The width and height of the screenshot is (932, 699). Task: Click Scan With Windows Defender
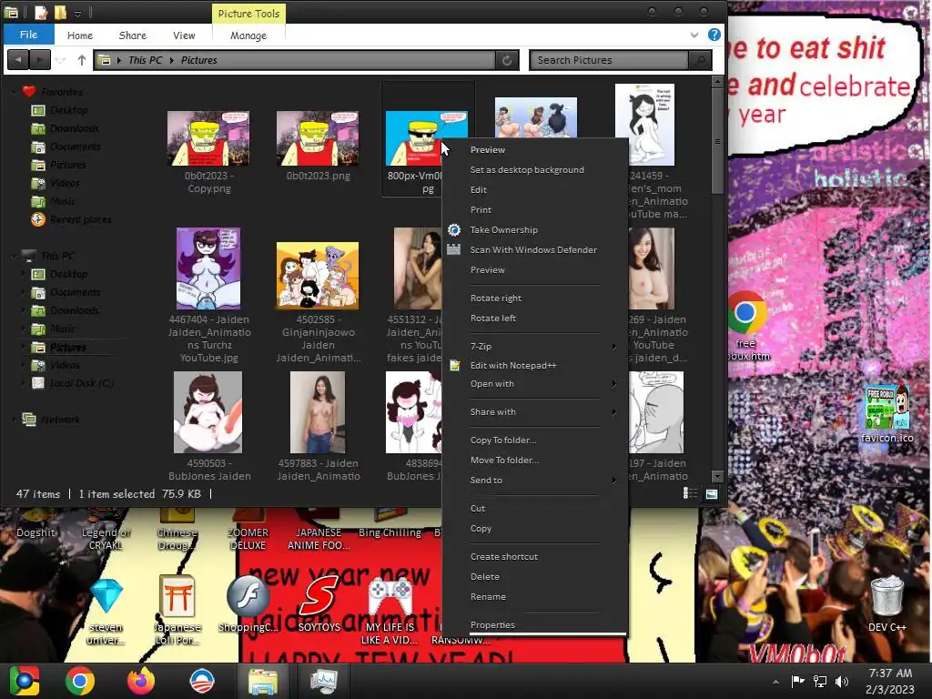click(x=535, y=250)
